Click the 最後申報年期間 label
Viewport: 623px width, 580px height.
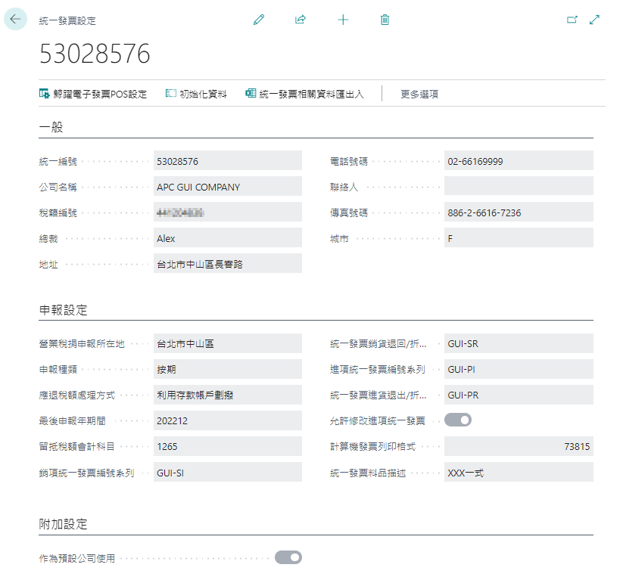coord(73,420)
